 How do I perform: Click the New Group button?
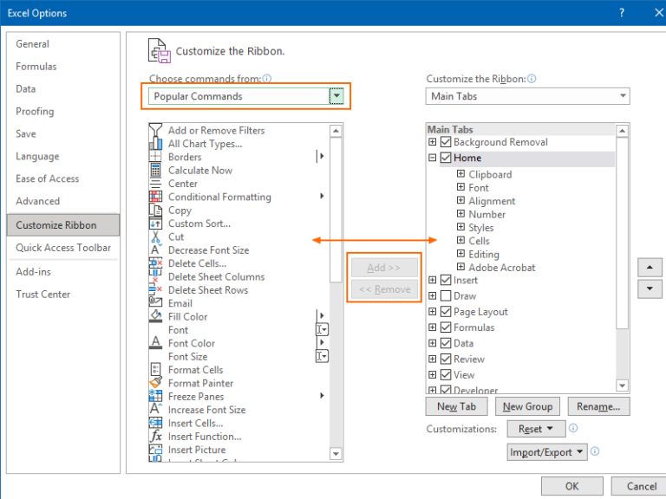click(x=527, y=406)
